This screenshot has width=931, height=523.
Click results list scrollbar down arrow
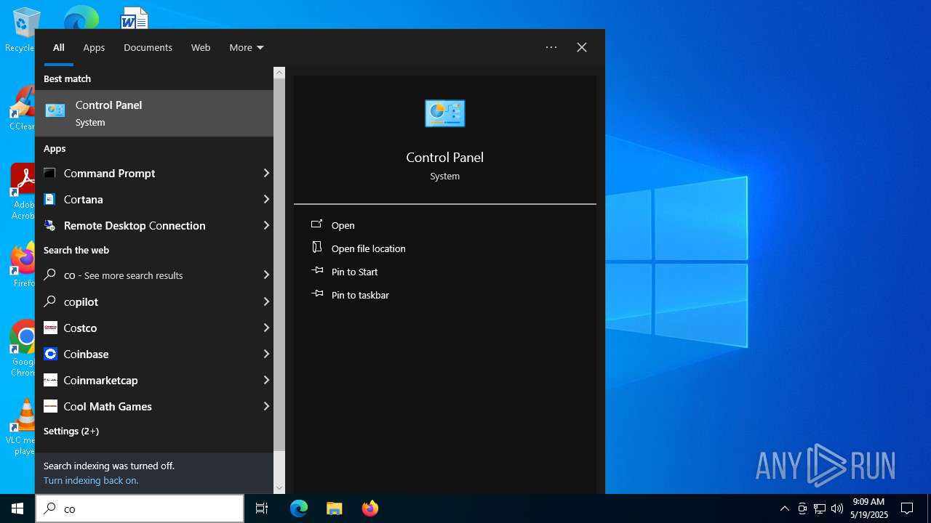pos(279,488)
